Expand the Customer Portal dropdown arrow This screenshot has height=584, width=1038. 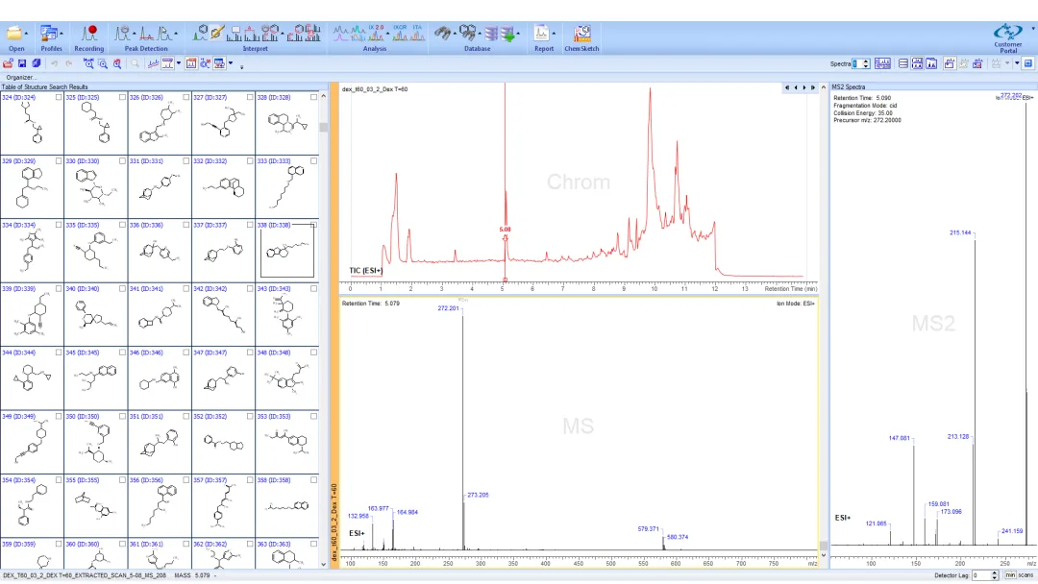tap(1033, 29)
